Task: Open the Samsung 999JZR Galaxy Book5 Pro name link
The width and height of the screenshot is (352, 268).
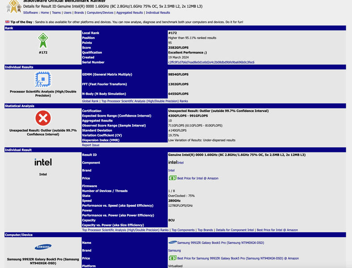Action: [221, 243]
